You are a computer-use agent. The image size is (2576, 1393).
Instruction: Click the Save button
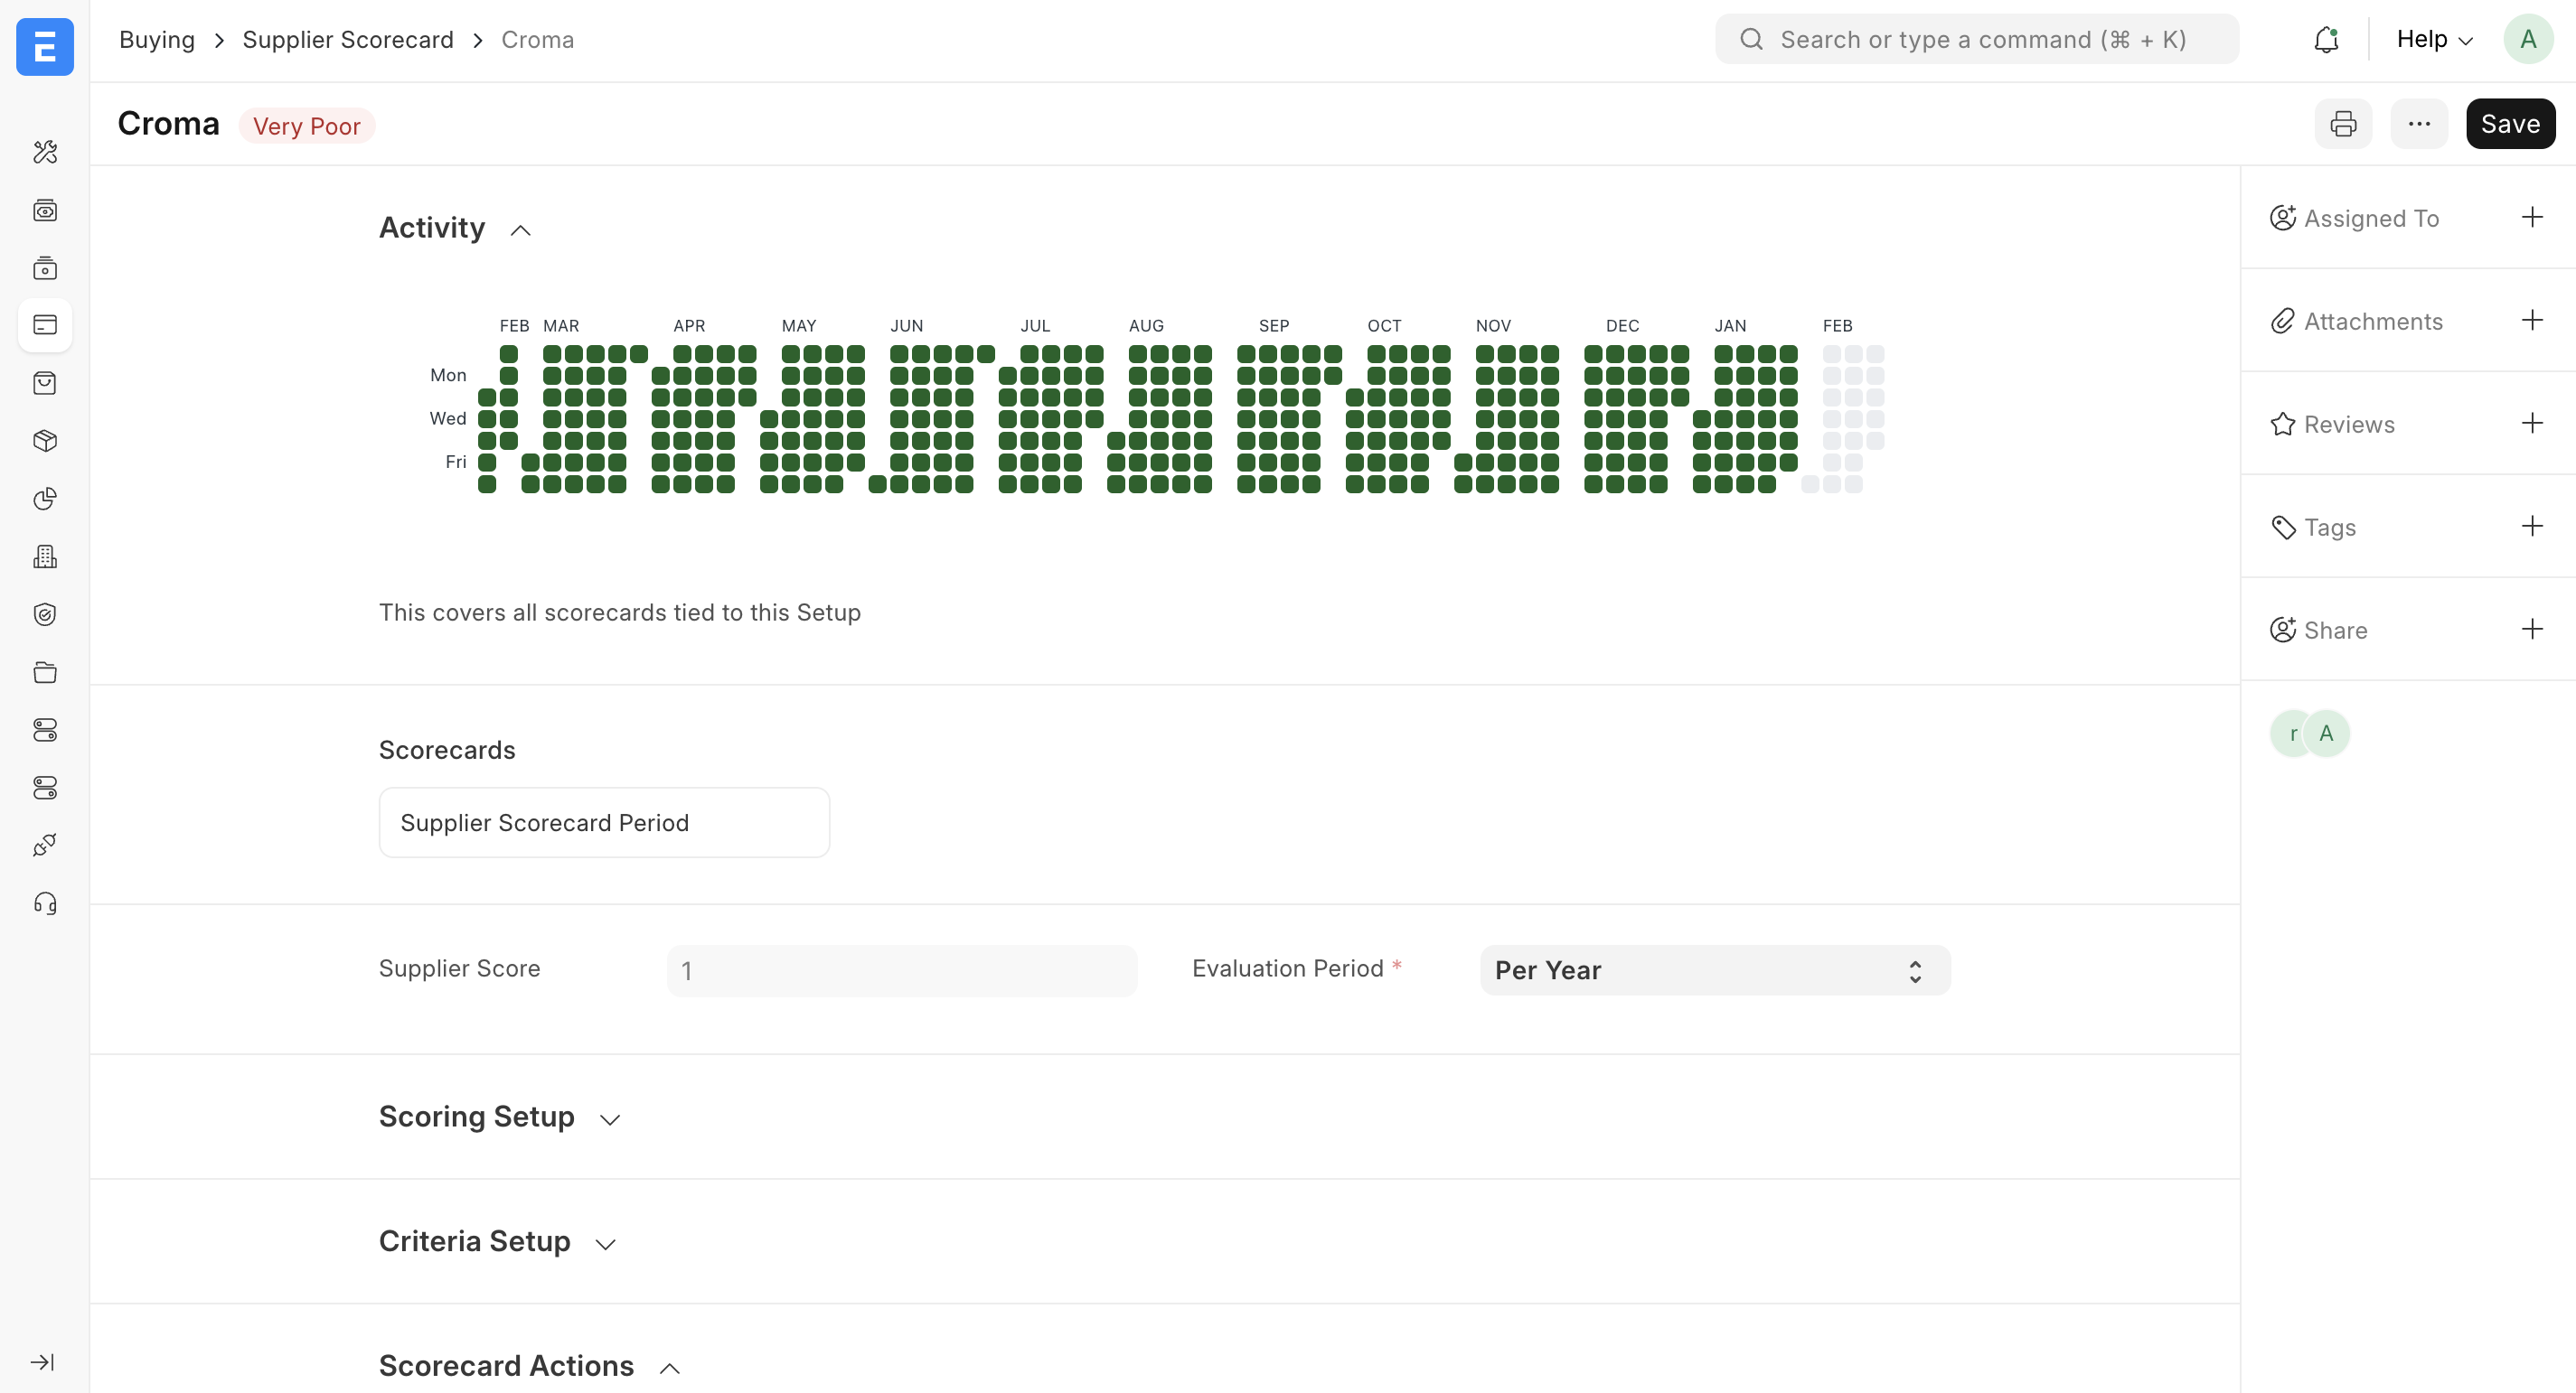[x=2509, y=124]
